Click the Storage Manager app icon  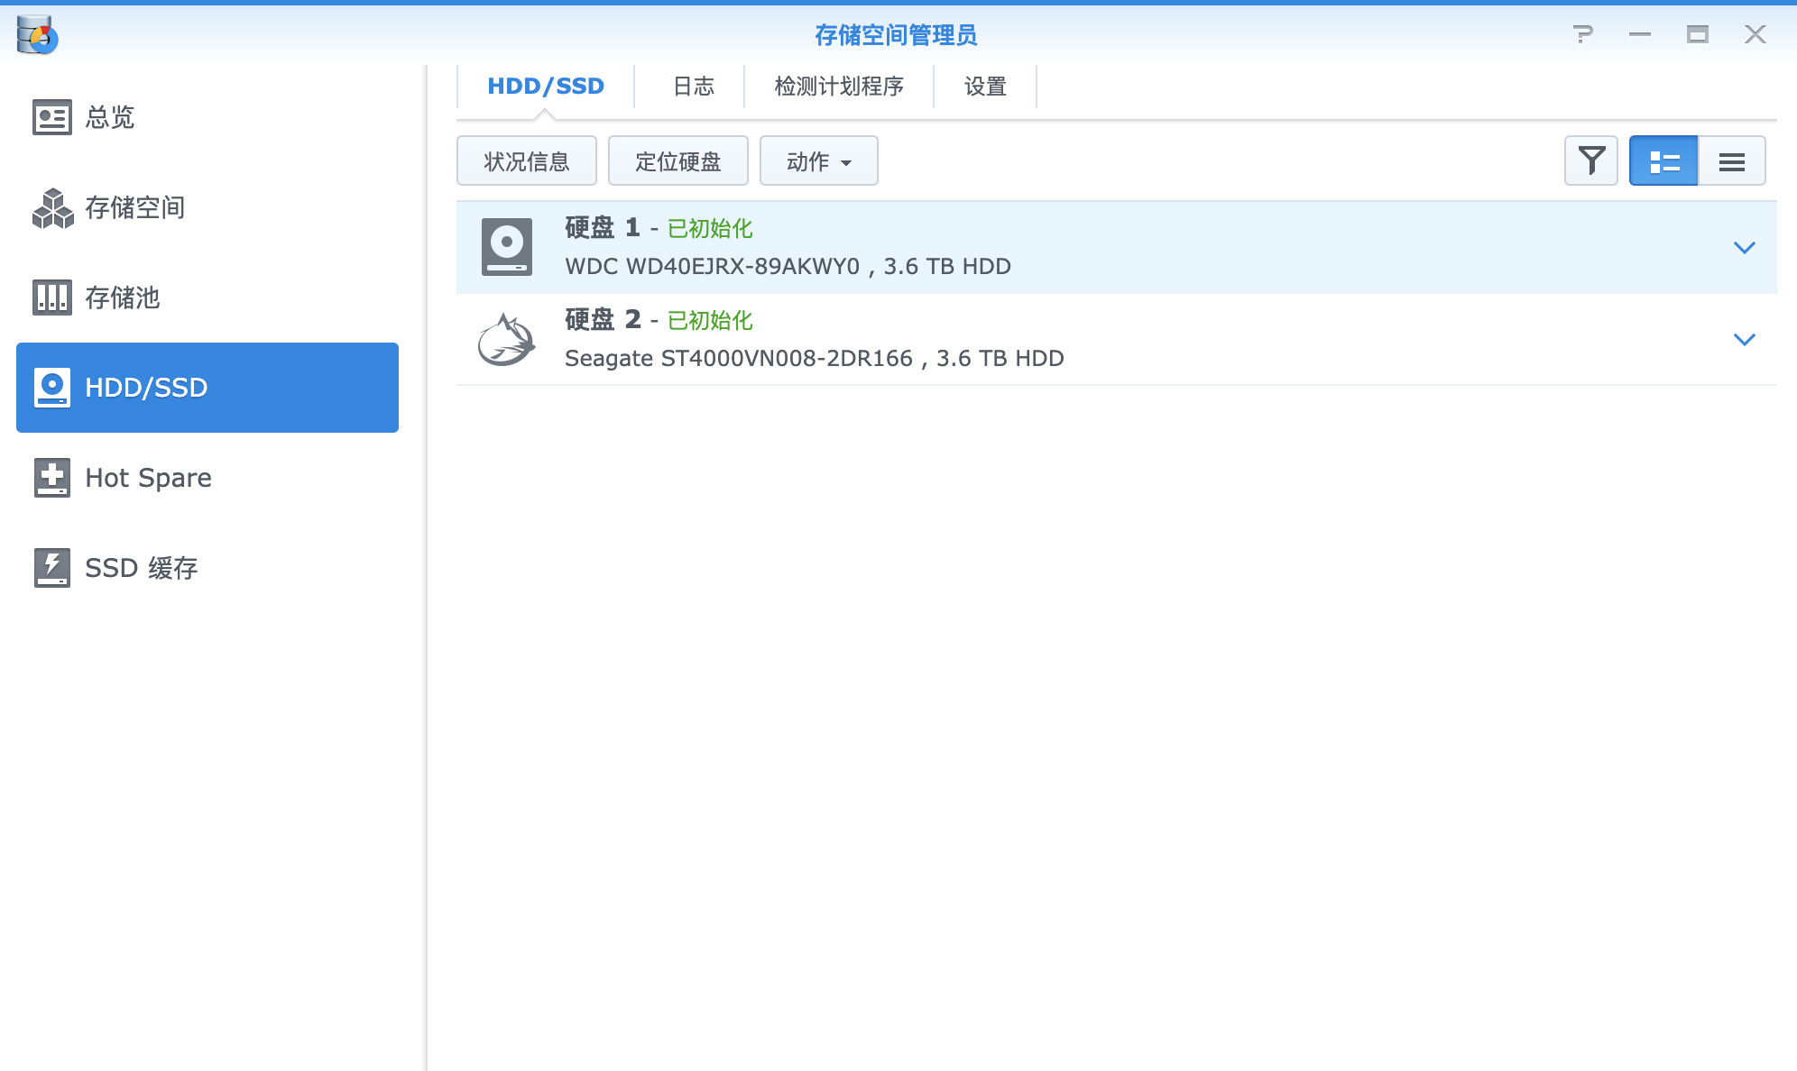click(x=36, y=35)
